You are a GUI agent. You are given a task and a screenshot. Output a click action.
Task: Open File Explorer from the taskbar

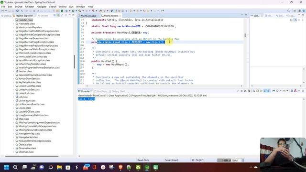click(x=59, y=167)
